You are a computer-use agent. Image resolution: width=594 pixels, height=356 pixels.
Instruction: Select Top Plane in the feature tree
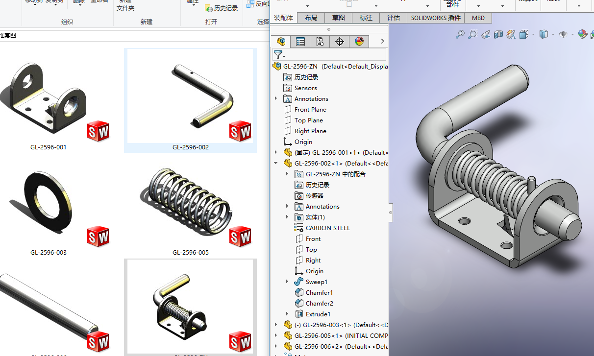(308, 120)
